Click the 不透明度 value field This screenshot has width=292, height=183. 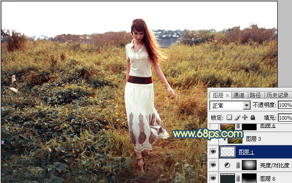coord(285,105)
